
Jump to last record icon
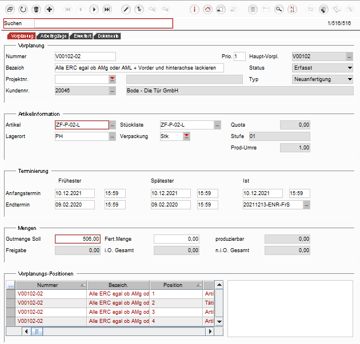click(x=107, y=9)
